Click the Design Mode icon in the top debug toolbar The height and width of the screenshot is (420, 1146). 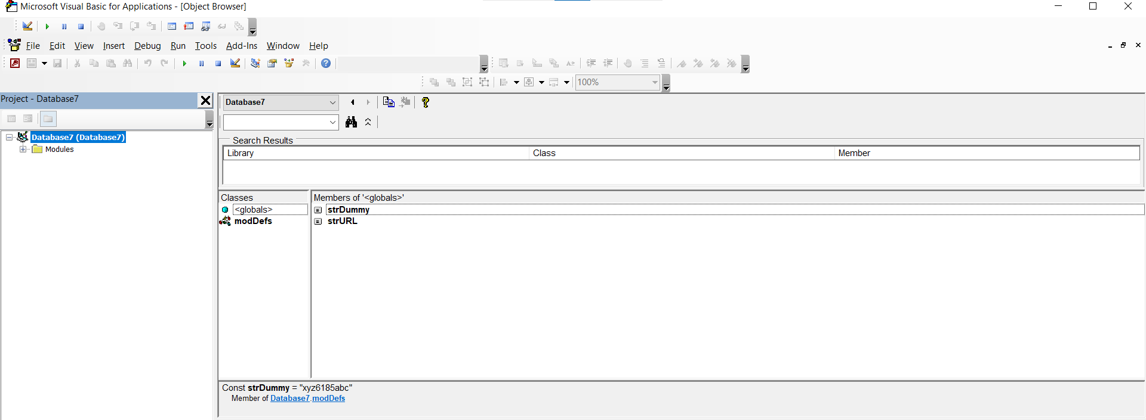[27, 26]
